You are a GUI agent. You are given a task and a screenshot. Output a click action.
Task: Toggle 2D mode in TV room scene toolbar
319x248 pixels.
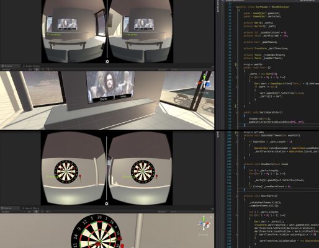(x=30, y=69)
